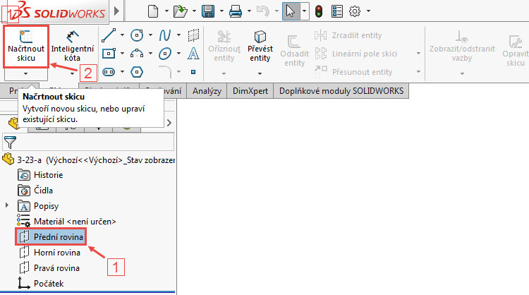This screenshot has width=529, height=295.
Task: Click Přesunout entity move tool
Action: point(353,72)
